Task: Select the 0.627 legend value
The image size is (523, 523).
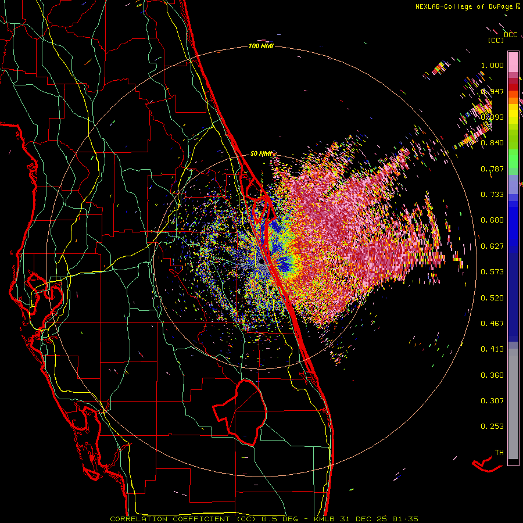Action: click(x=492, y=246)
